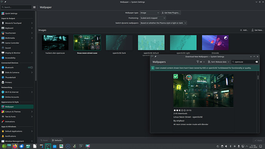Viewport: 265px width, 149px height.
Task: Click the clipboard icon in the system tray
Action: pyautogui.click(x=222, y=146)
